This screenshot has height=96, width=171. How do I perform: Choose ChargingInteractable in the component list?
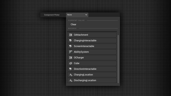92,41
